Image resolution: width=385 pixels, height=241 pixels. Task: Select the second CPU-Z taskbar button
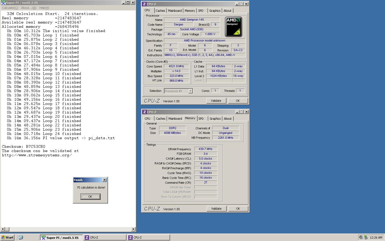149,238
